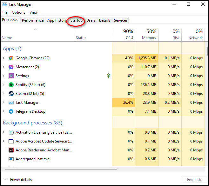Expand the Activation Licensing Service entry
Viewport: 209px width, 186px height.
(x=3, y=132)
